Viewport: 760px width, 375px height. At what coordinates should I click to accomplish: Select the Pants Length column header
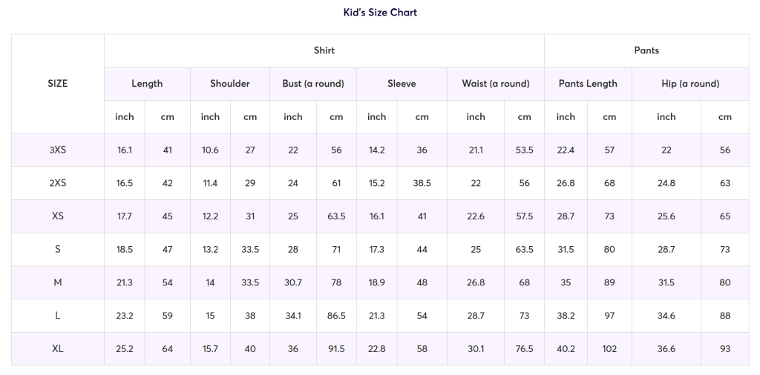pyautogui.click(x=588, y=84)
